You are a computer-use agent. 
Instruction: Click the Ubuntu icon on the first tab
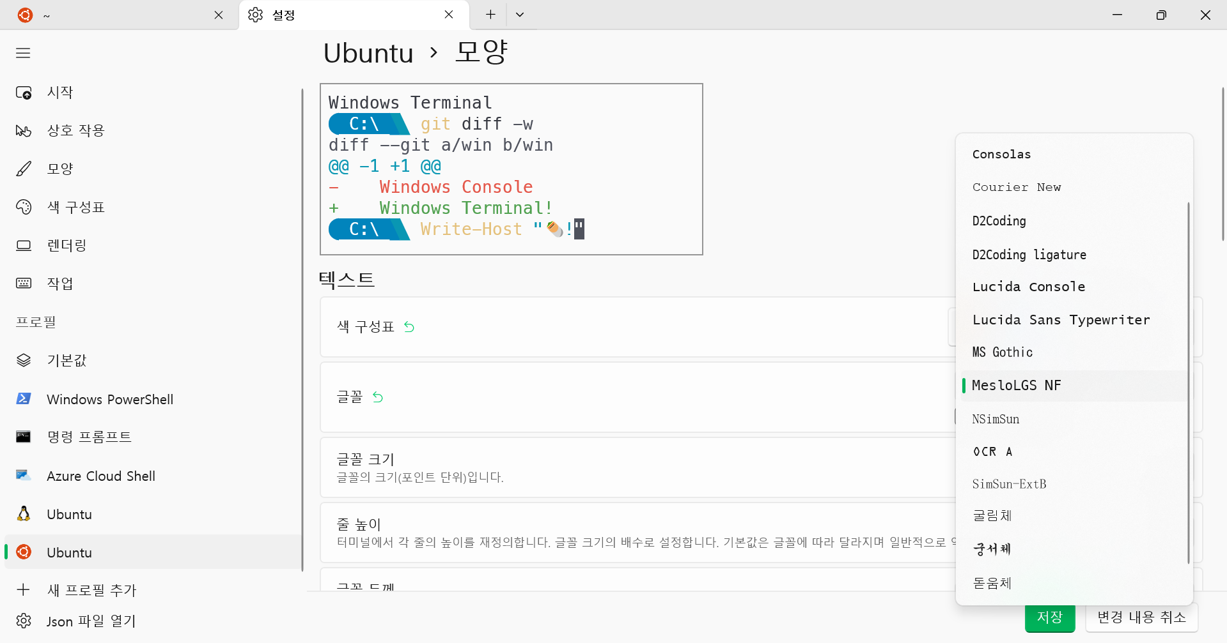tap(25, 15)
